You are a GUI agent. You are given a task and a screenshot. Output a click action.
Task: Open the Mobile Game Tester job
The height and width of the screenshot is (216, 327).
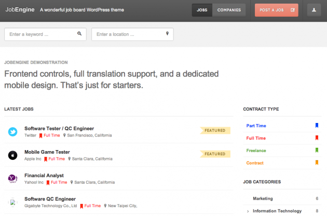tap(47, 152)
